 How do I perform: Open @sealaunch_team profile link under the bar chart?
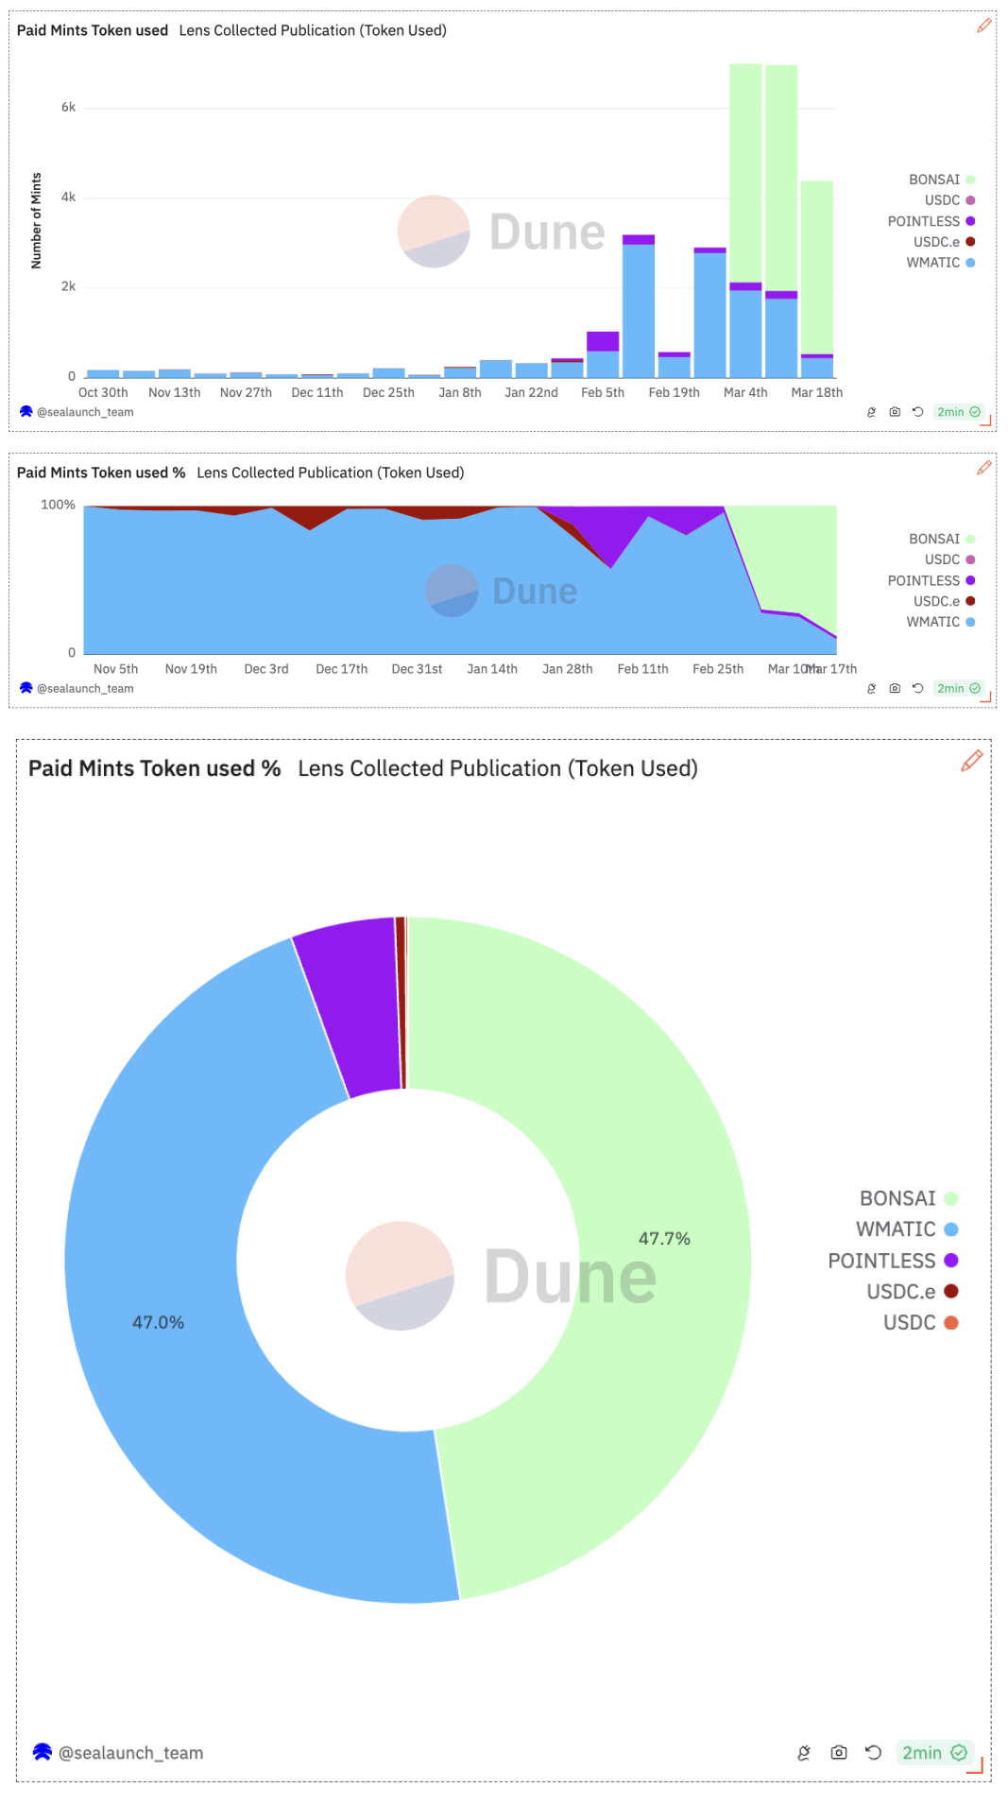(85, 412)
